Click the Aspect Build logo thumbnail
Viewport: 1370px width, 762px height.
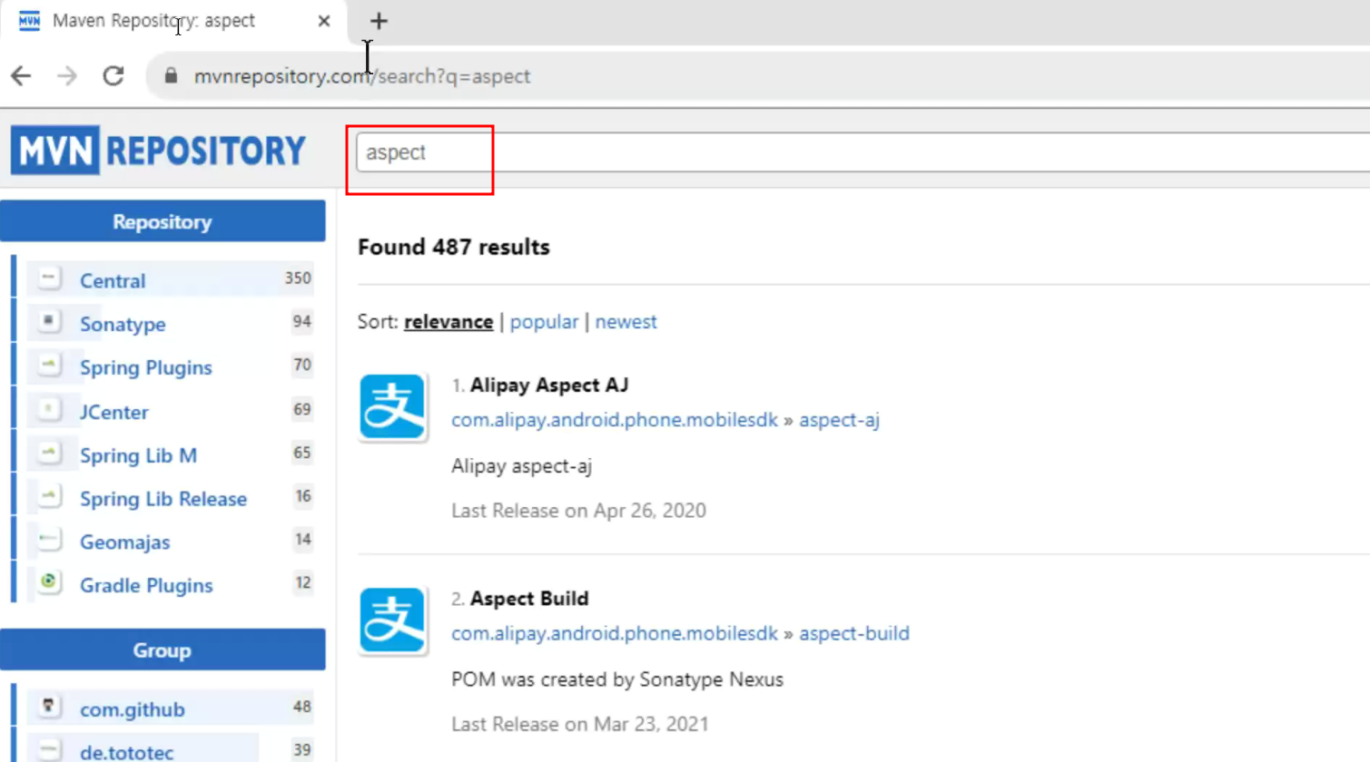click(392, 621)
